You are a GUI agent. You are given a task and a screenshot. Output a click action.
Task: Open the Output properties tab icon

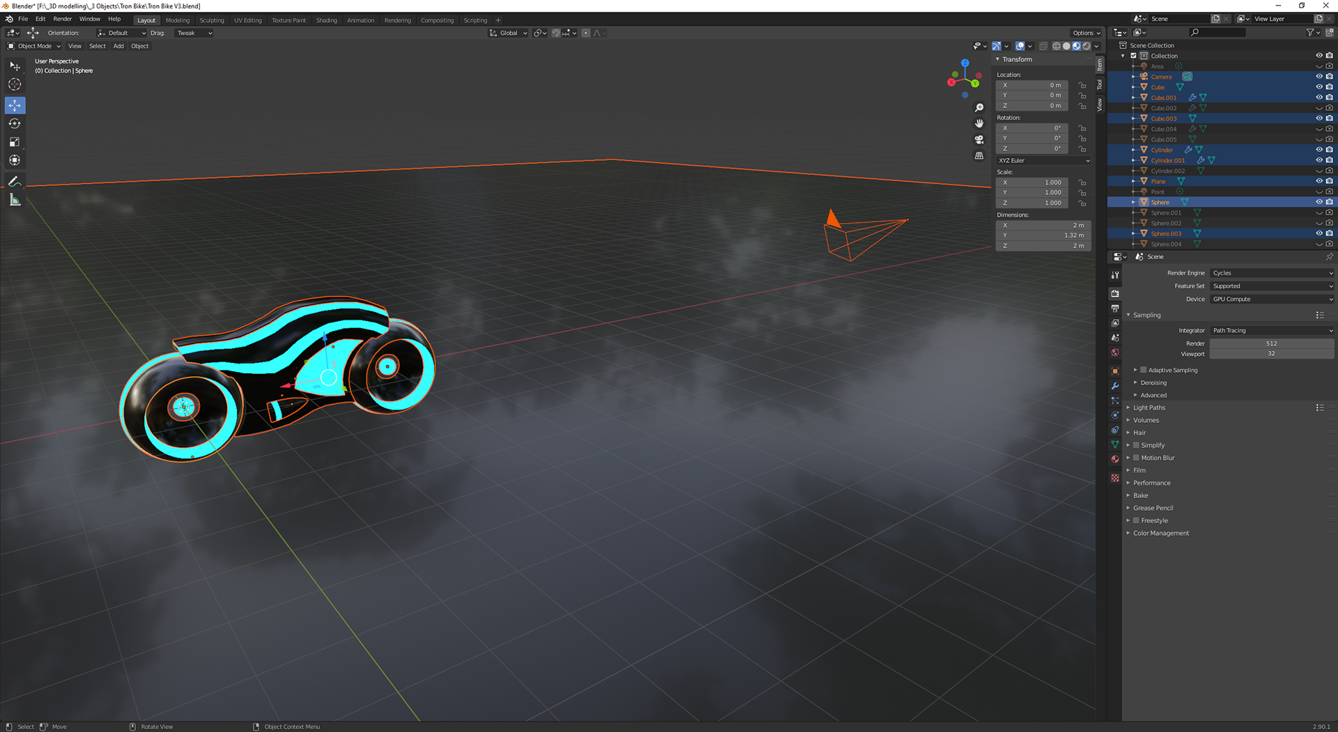1115,308
